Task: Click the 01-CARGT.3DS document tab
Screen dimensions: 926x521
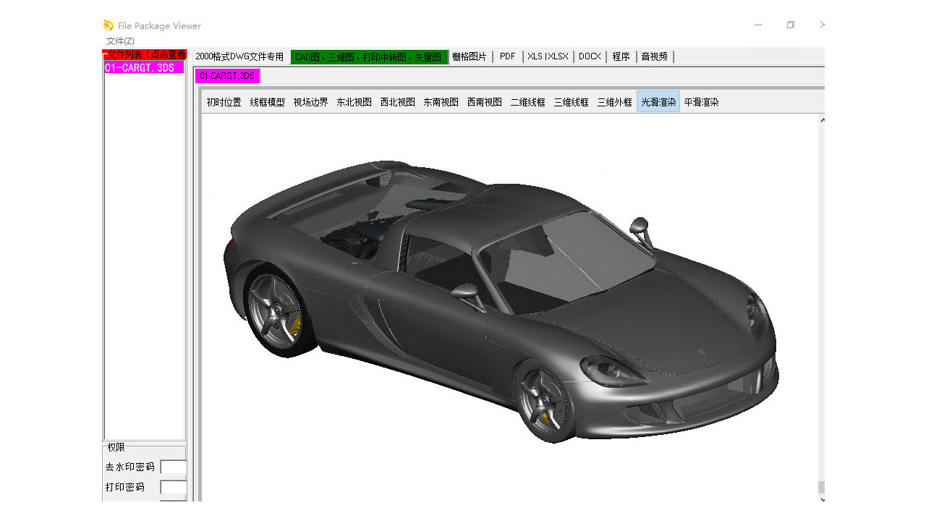Action: pos(227,76)
